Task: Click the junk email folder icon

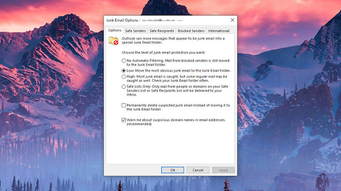Action: pos(113,41)
